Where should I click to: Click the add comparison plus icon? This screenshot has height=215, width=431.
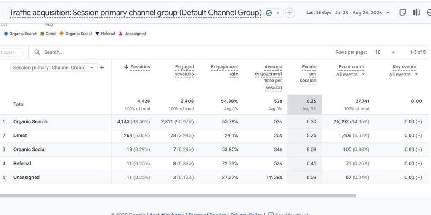[290, 13]
